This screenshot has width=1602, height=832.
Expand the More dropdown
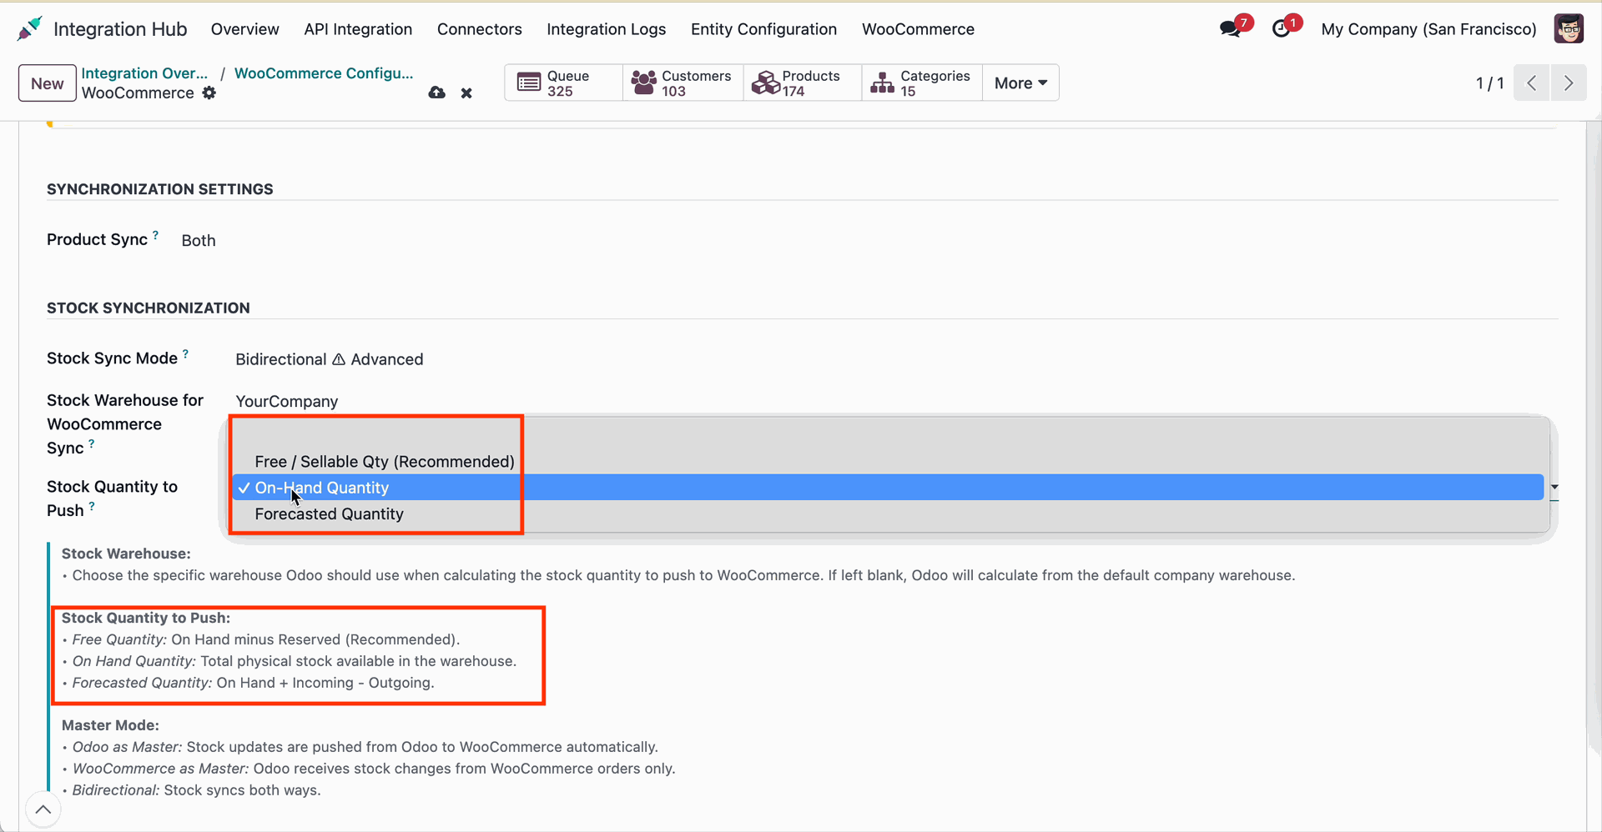coord(1020,83)
